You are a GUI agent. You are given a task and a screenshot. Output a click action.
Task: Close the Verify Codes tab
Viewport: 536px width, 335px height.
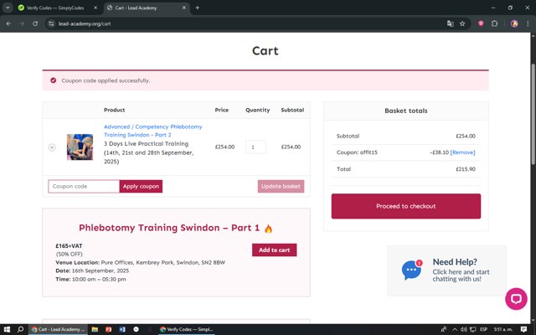[95, 8]
